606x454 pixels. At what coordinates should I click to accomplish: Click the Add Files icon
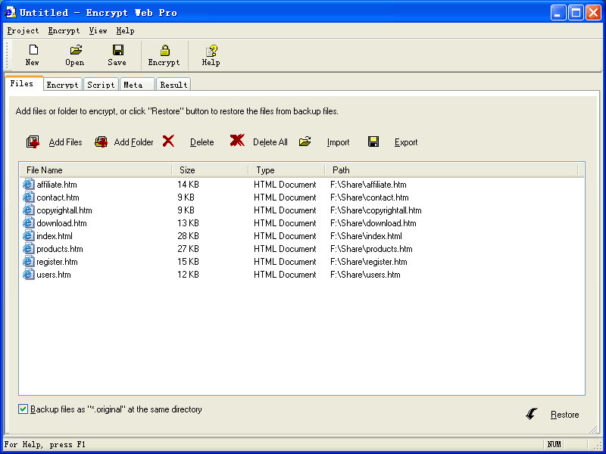33,141
